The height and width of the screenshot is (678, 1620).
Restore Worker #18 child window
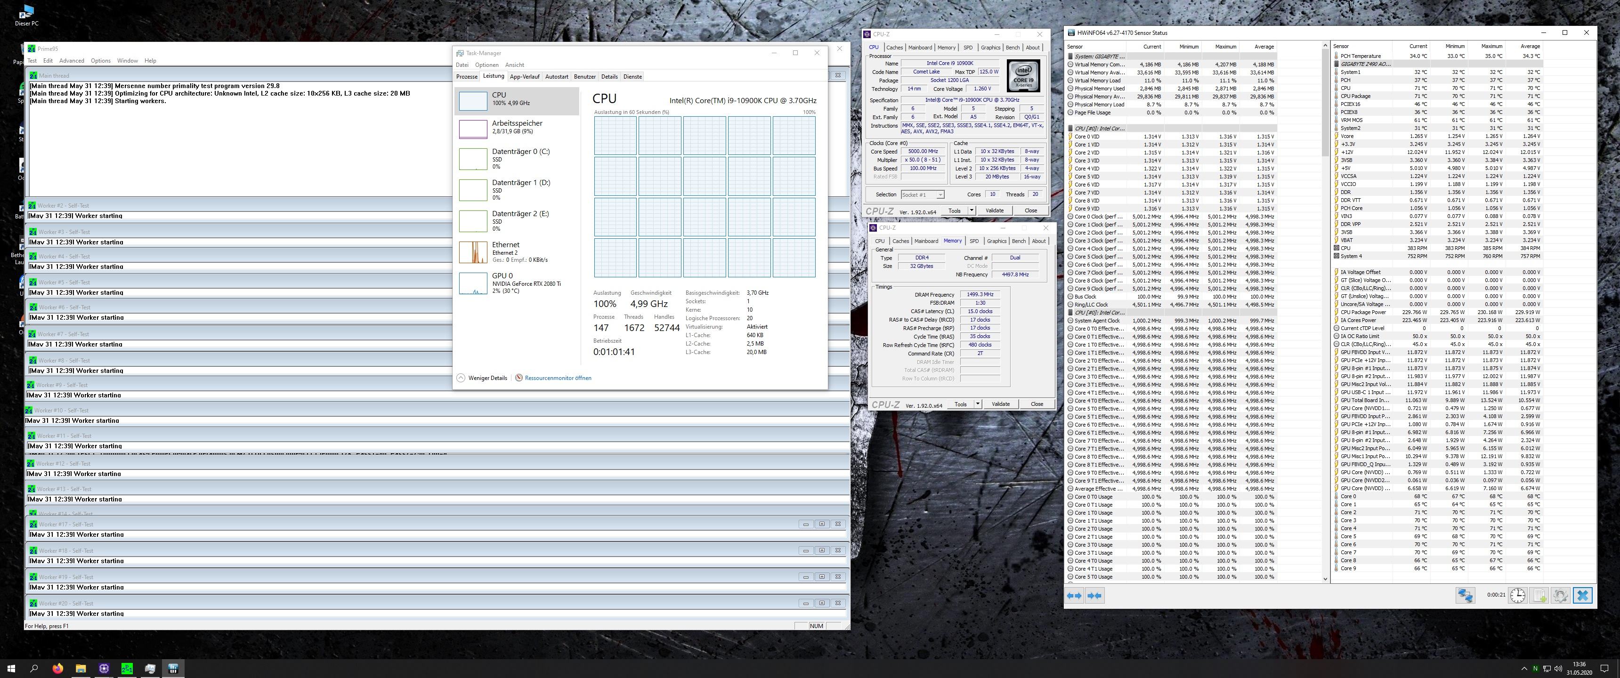821,550
